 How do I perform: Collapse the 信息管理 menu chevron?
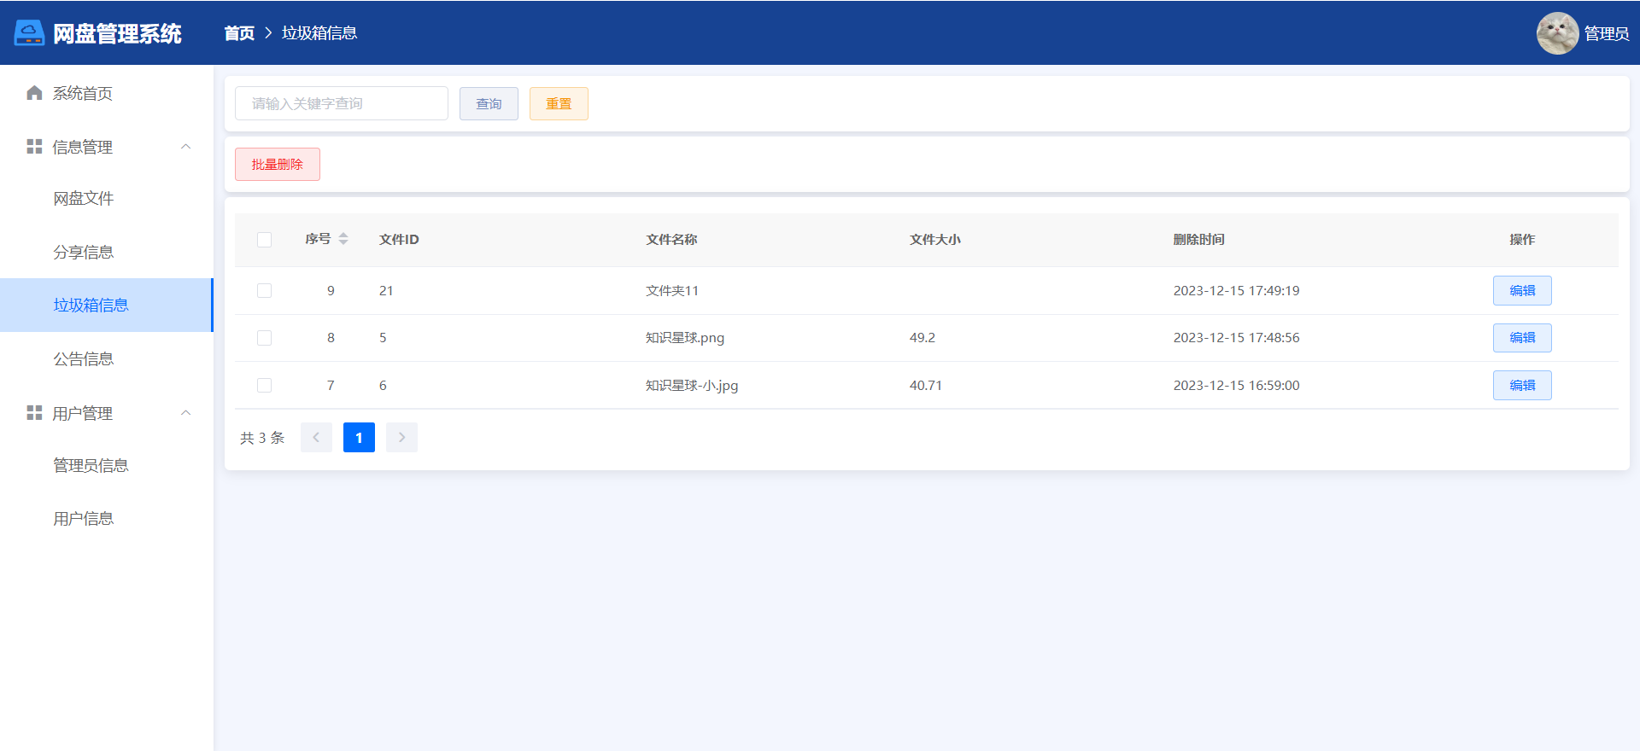point(185,147)
